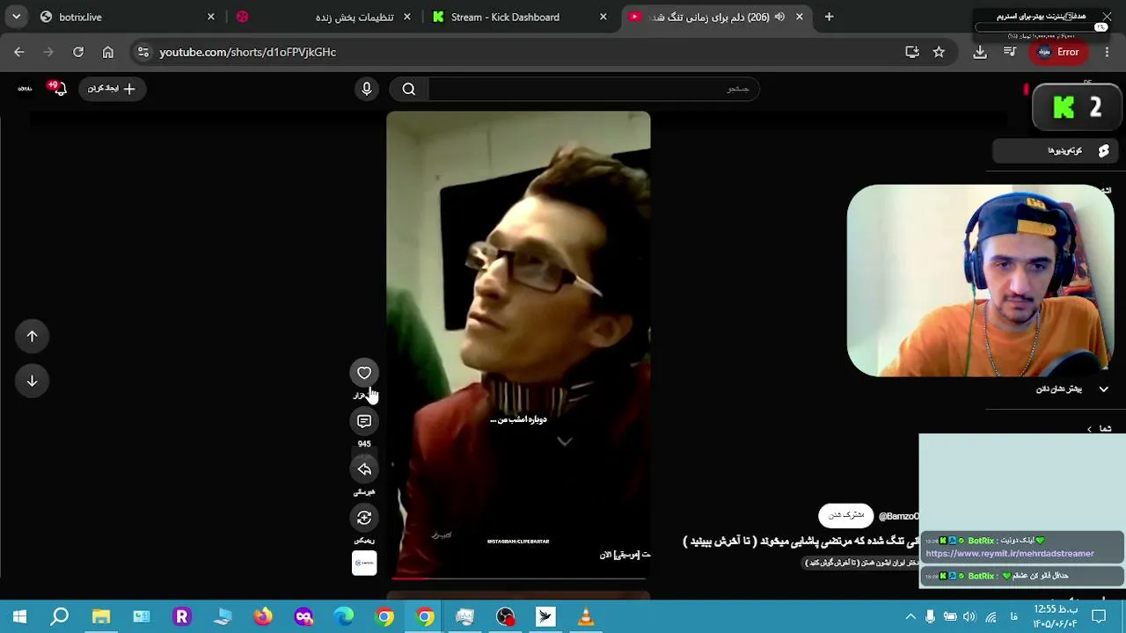1126x633 pixels.
Task: Install app icon in the address bar
Action: point(912,52)
